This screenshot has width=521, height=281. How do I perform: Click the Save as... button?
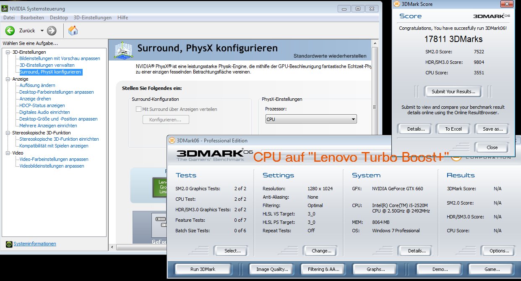(492, 129)
